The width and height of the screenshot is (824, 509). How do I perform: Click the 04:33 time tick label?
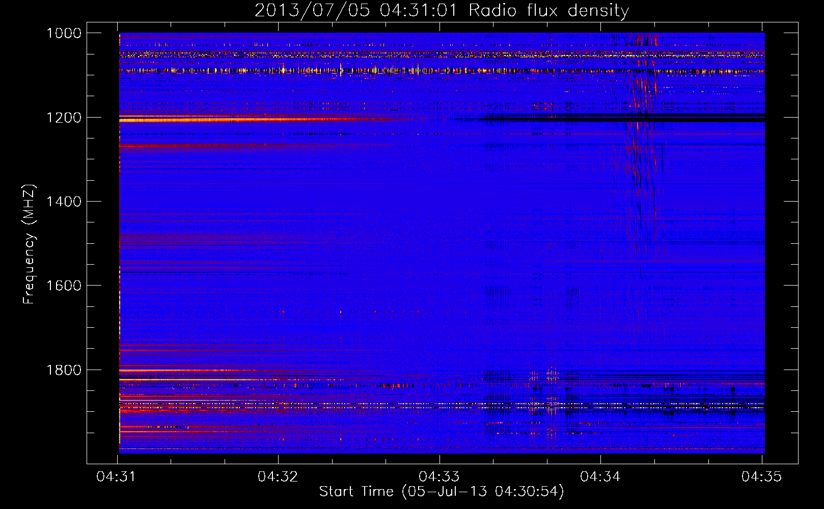[439, 476]
